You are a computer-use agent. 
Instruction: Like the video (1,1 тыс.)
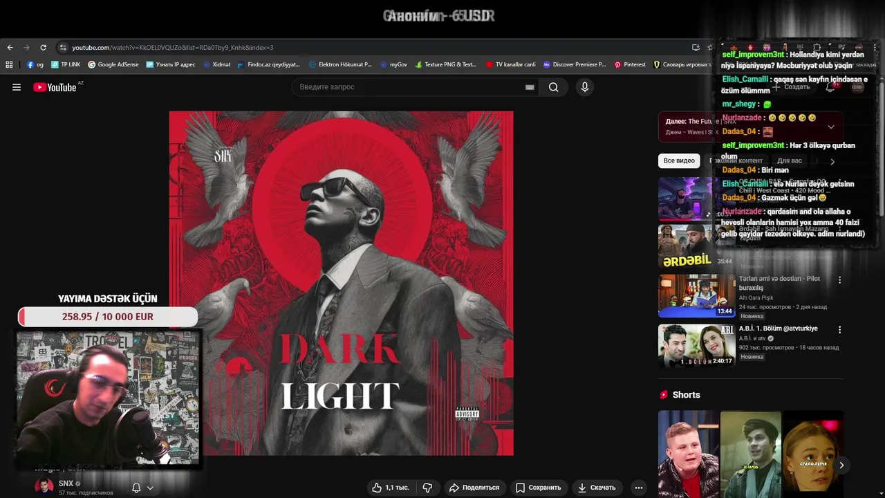point(391,488)
